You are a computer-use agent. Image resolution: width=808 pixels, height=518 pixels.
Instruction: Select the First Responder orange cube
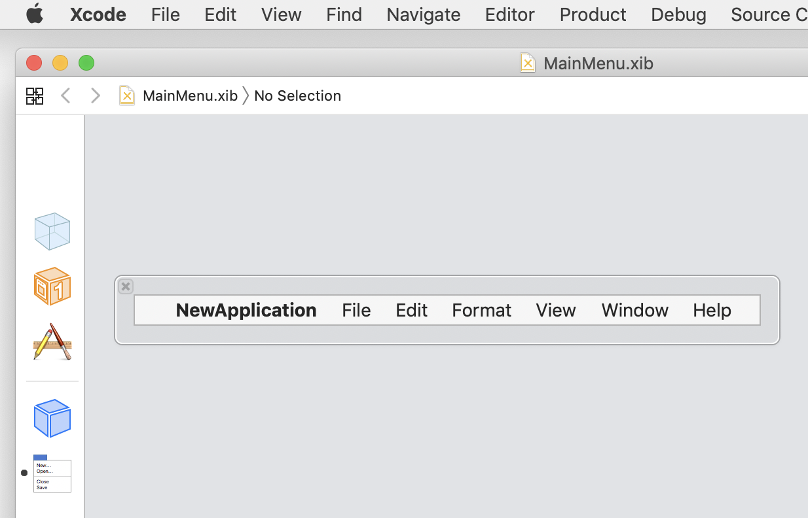tap(52, 286)
